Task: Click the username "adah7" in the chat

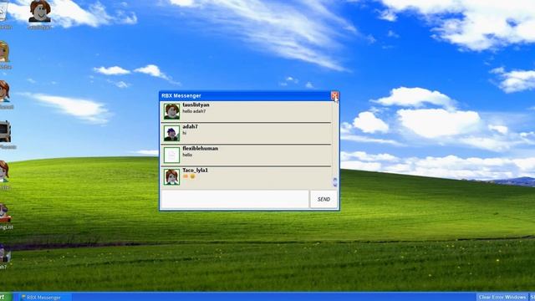Action: [190, 126]
